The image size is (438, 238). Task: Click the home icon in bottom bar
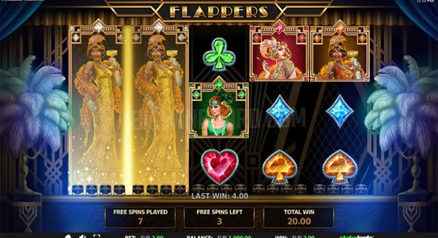click(68, 236)
